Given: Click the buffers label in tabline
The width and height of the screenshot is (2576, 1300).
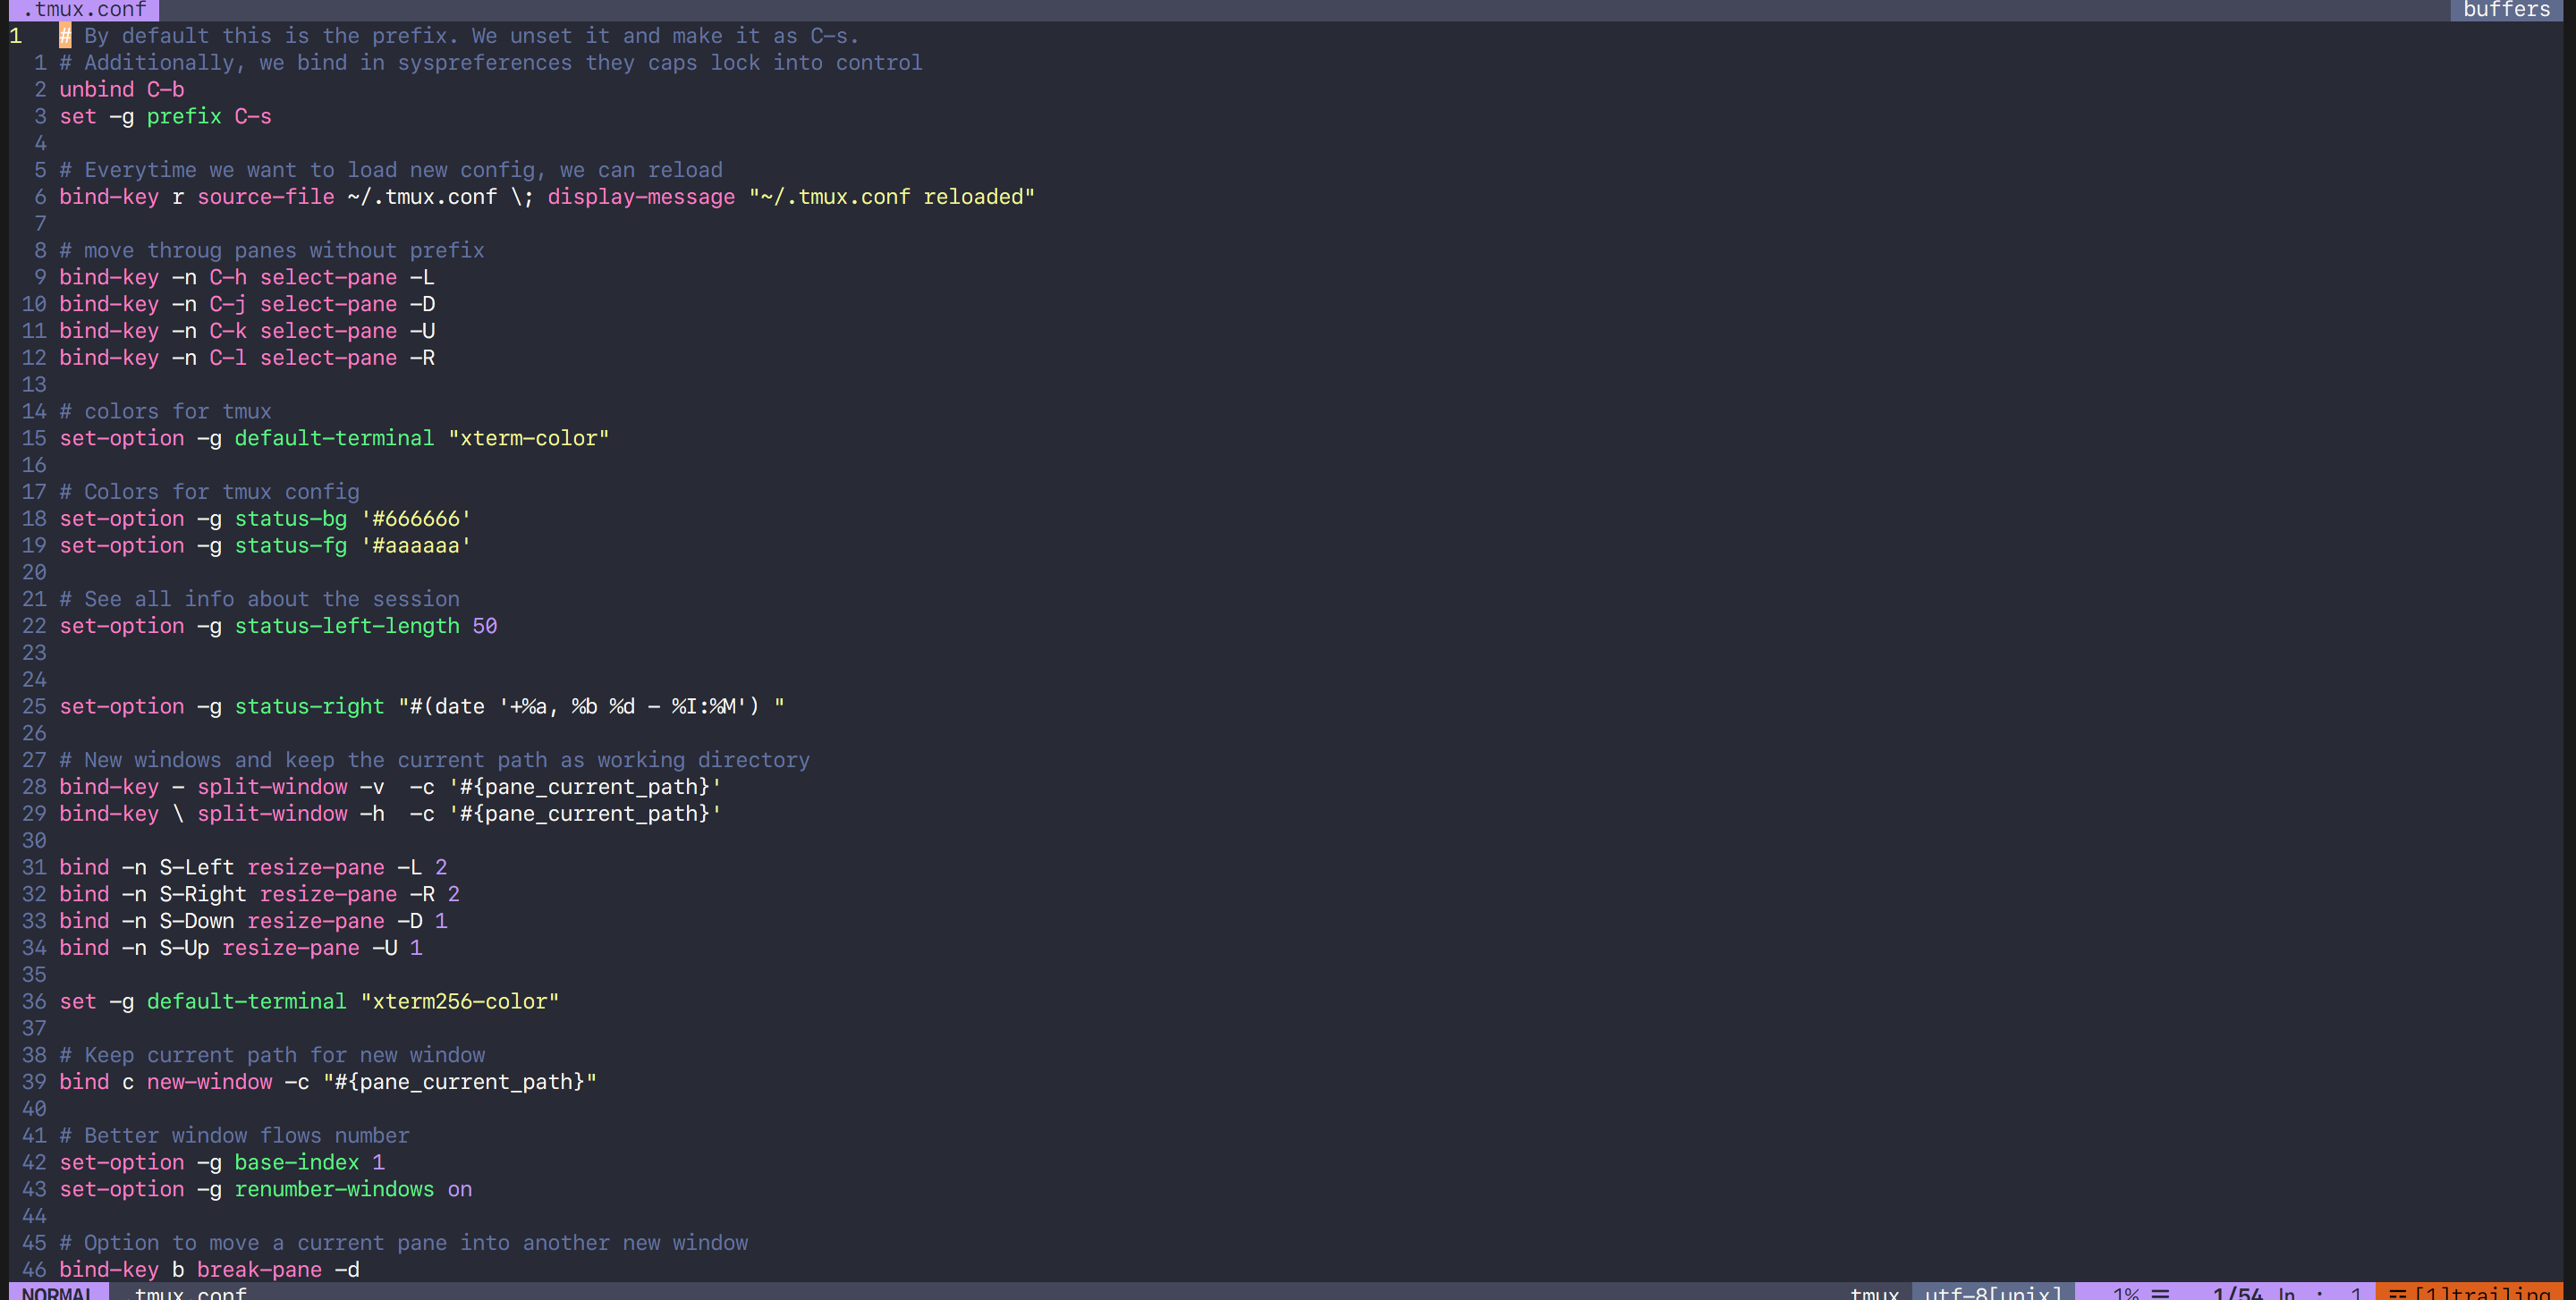Looking at the screenshot, I should coord(2506,10).
